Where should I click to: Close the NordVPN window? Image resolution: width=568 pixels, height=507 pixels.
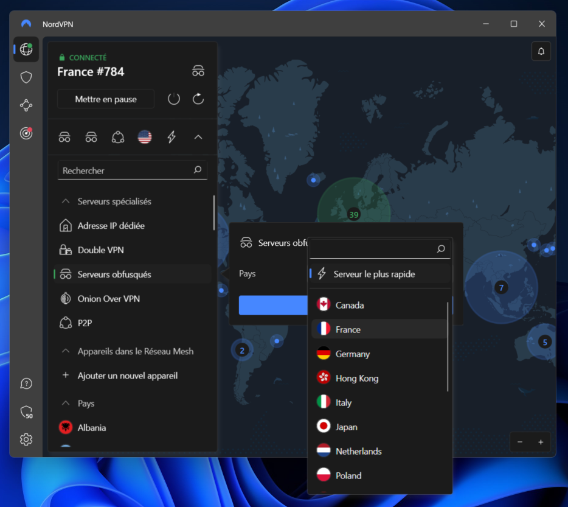coord(542,24)
